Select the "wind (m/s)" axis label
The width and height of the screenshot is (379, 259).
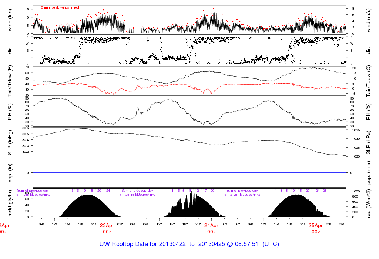[x=368, y=20]
